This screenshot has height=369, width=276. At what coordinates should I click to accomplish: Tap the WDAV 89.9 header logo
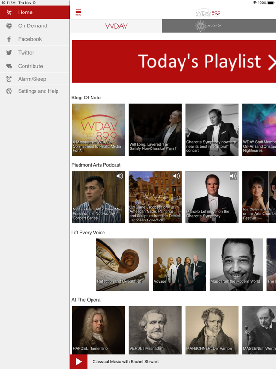click(x=208, y=13)
